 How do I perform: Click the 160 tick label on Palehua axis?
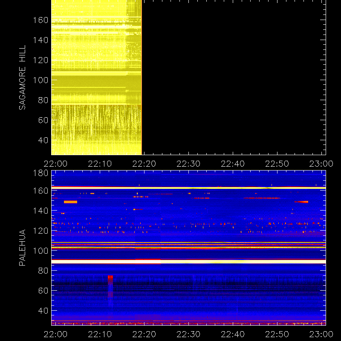pos(40,191)
